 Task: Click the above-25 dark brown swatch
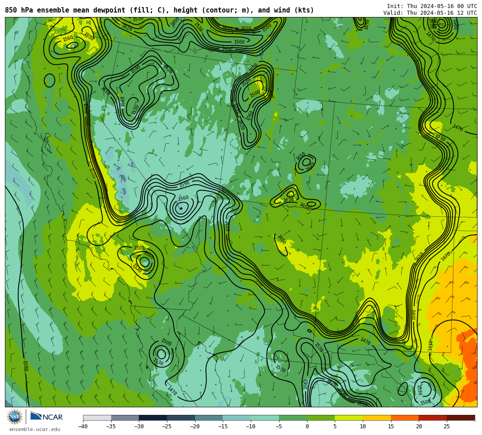(x=461, y=418)
